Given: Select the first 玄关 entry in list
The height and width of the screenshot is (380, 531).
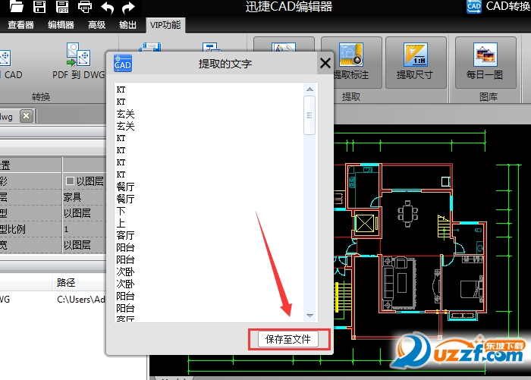Looking at the screenshot, I should tap(125, 114).
